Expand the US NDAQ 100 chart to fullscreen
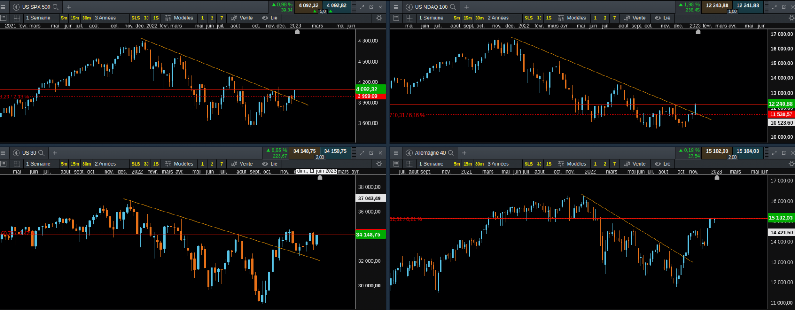The image size is (795, 310). (774, 7)
